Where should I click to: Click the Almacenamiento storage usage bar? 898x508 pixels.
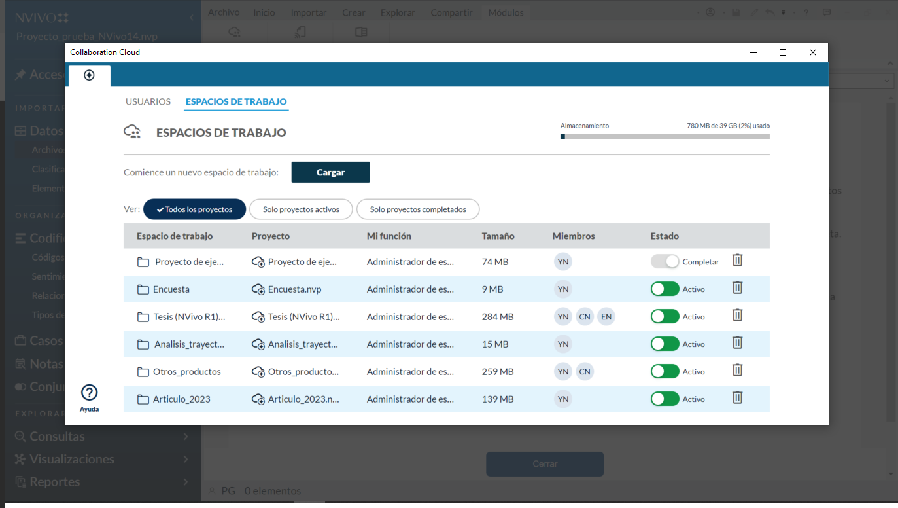click(665, 136)
